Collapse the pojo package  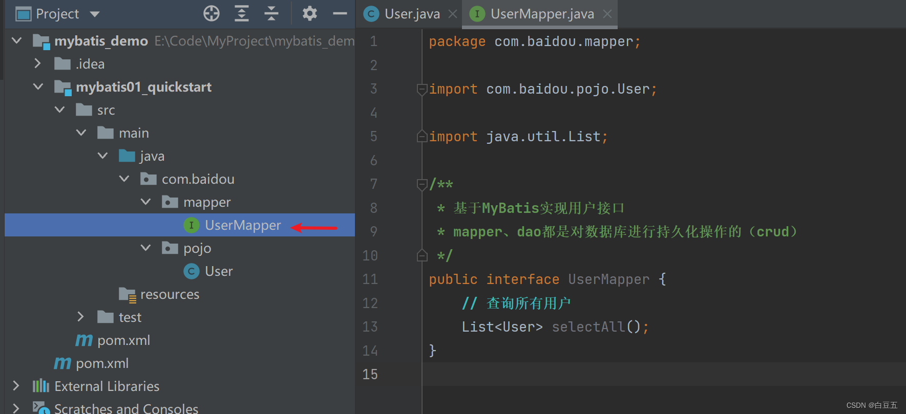coord(146,248)
